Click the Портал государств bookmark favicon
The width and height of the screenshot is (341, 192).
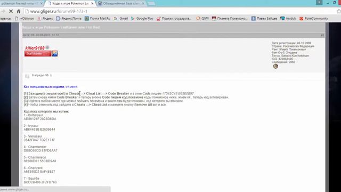(158, 19)
